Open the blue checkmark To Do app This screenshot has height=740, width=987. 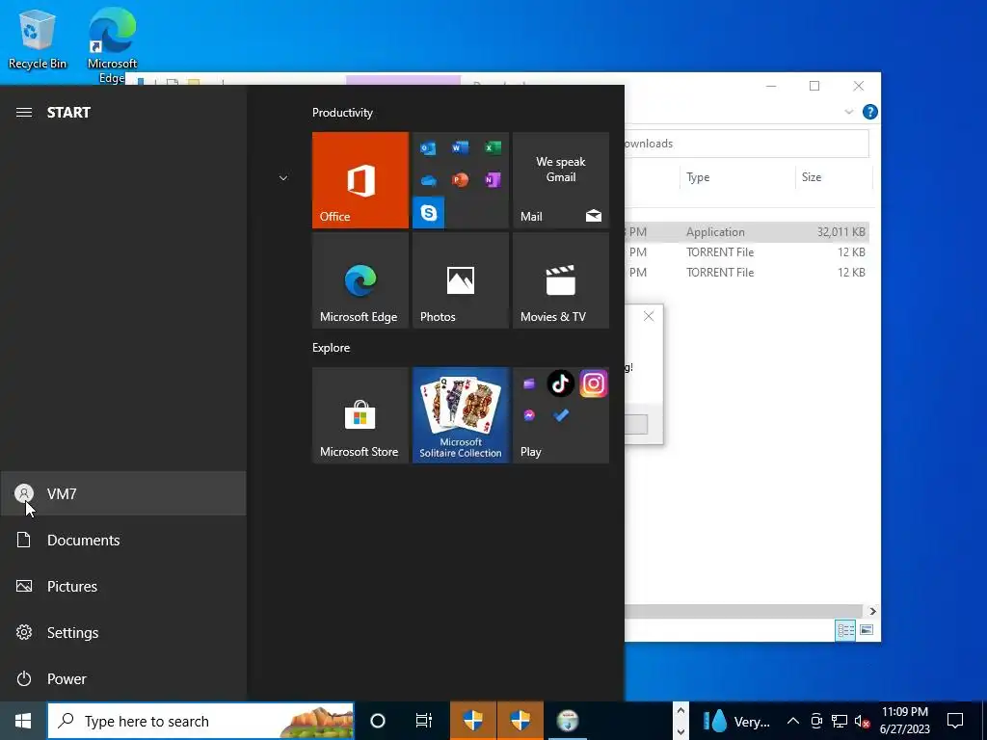tap(560, 415)
